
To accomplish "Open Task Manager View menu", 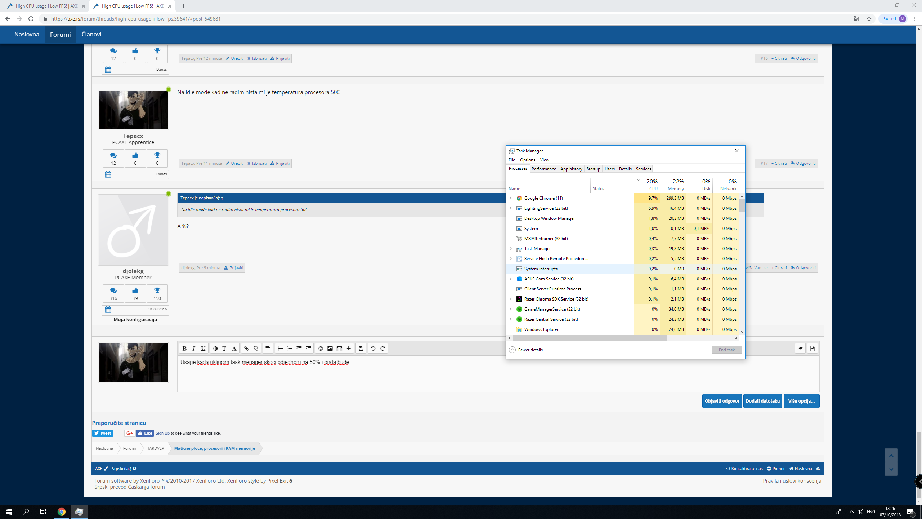I will click(x=545, y=160).
